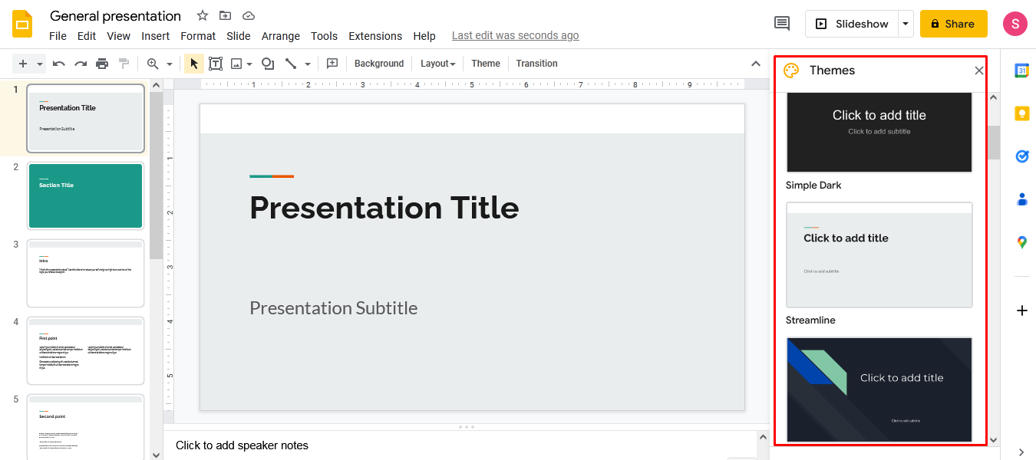Open the Arrange menu
The image size is (1036, 460).
[x=281, y=35]
